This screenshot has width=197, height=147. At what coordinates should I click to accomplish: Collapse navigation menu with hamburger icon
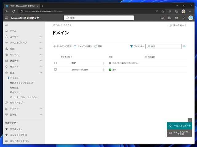pos(7,25)
